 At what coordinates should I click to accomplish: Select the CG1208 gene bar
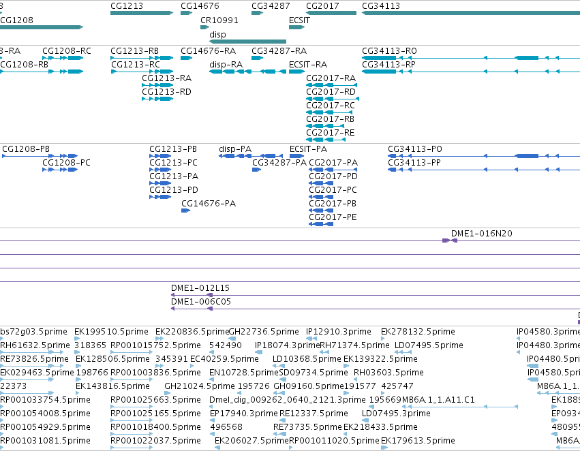[x=42, y=27]
